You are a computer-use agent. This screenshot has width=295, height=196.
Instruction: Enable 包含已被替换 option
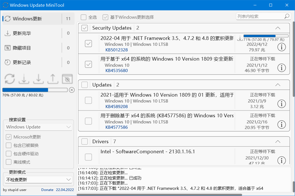click(x=9, y=145)
